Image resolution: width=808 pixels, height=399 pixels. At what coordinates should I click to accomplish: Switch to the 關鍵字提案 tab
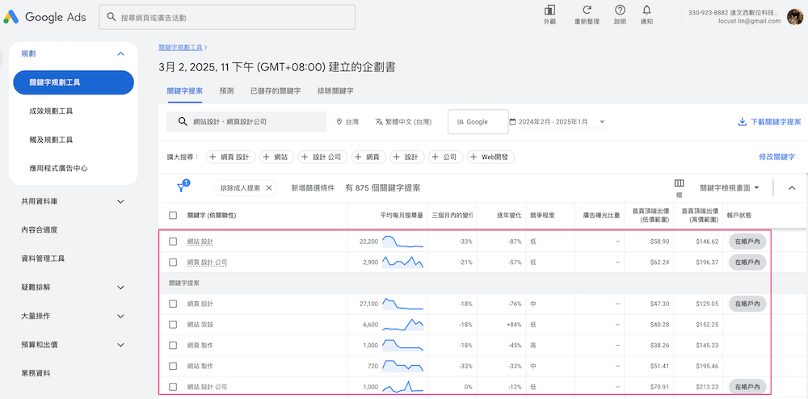[x=184, y=90]
